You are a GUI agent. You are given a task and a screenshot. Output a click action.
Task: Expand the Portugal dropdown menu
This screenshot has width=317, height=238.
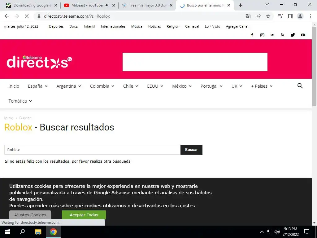pyautogui.click(x=211, y=86)
